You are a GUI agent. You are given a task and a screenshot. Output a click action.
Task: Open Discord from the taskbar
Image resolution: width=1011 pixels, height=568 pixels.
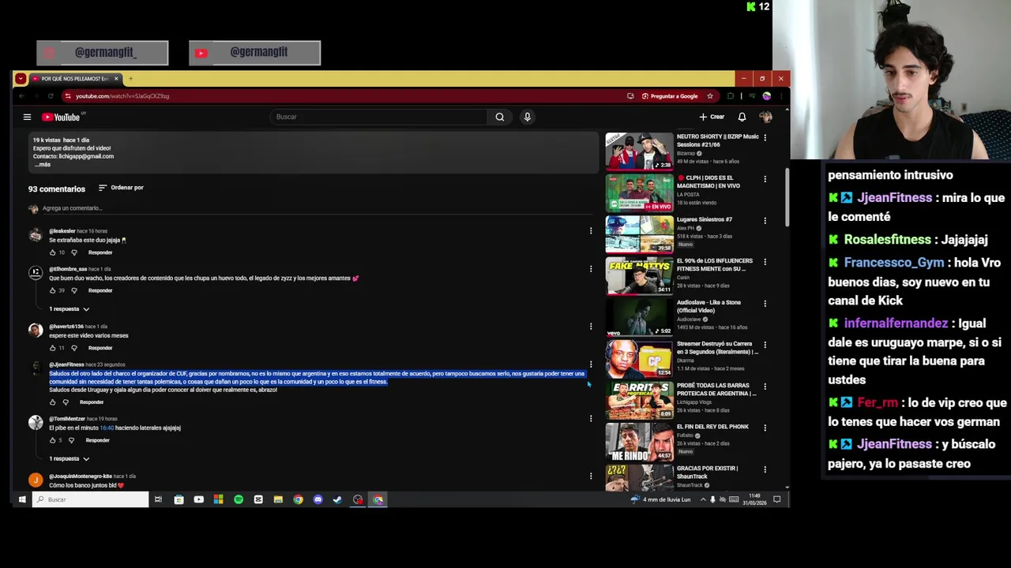318,499
